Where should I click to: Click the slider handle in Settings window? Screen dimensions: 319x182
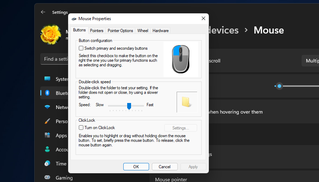click(x=279, y=86)
